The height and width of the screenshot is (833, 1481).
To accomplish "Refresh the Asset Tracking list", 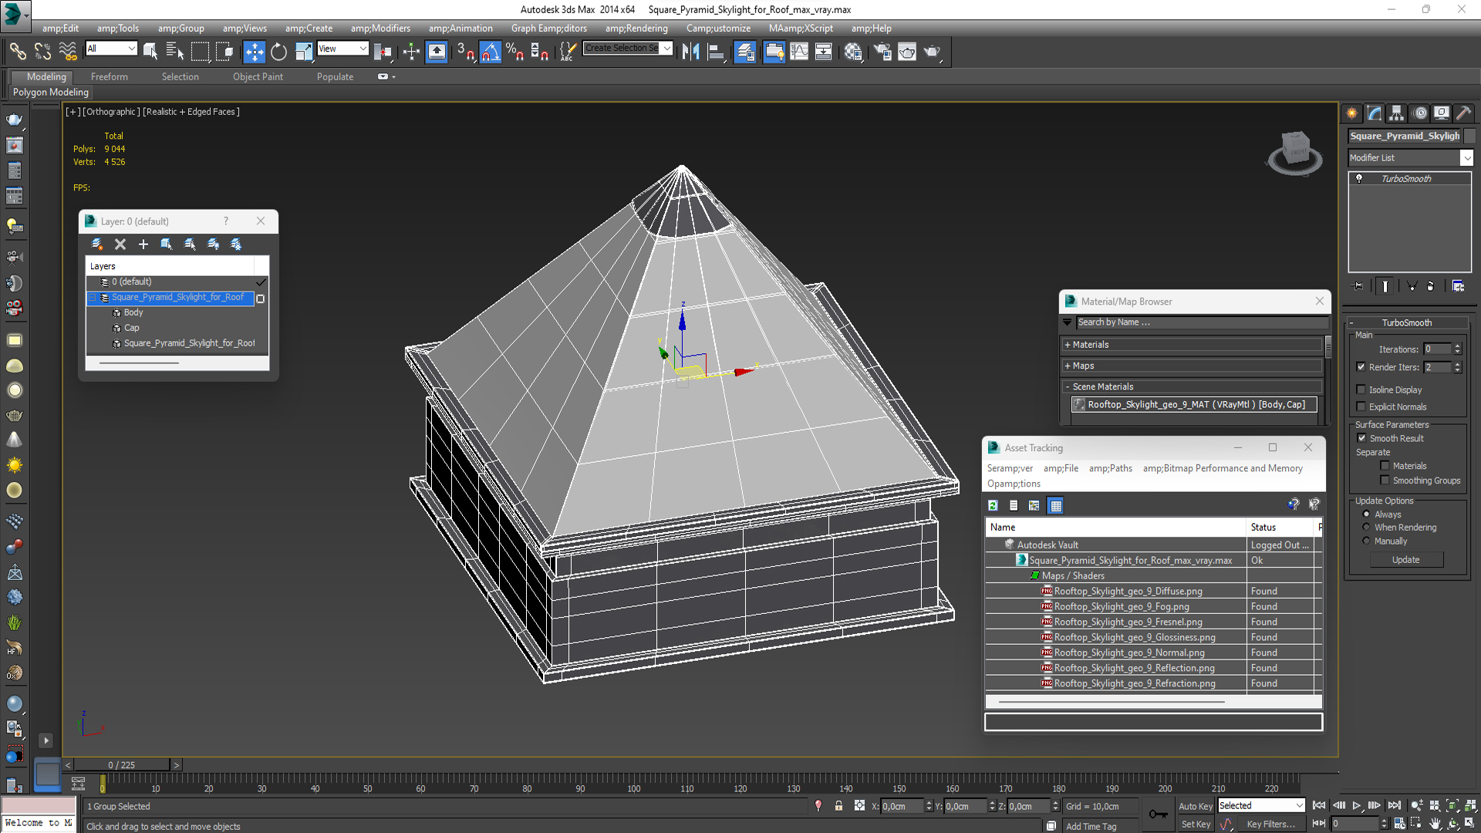I will pyautogui.click(x=994, y=506).
